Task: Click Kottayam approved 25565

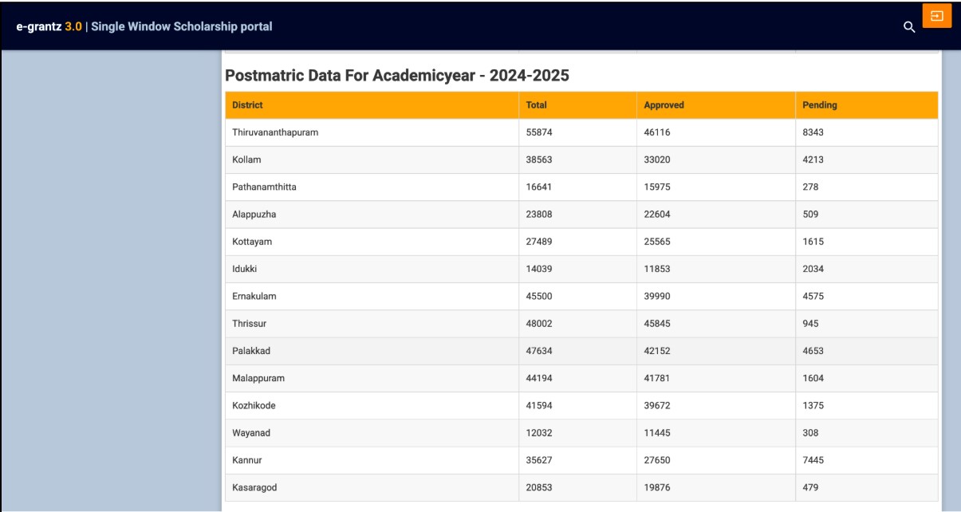Action: [657, 242]
